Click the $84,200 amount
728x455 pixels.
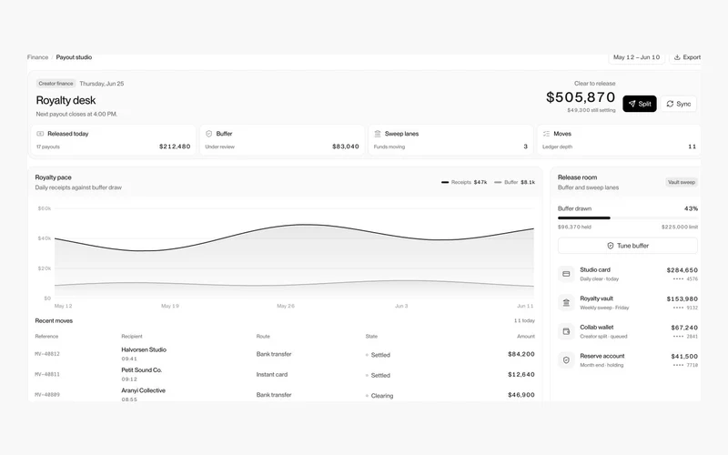coord(521,354)
